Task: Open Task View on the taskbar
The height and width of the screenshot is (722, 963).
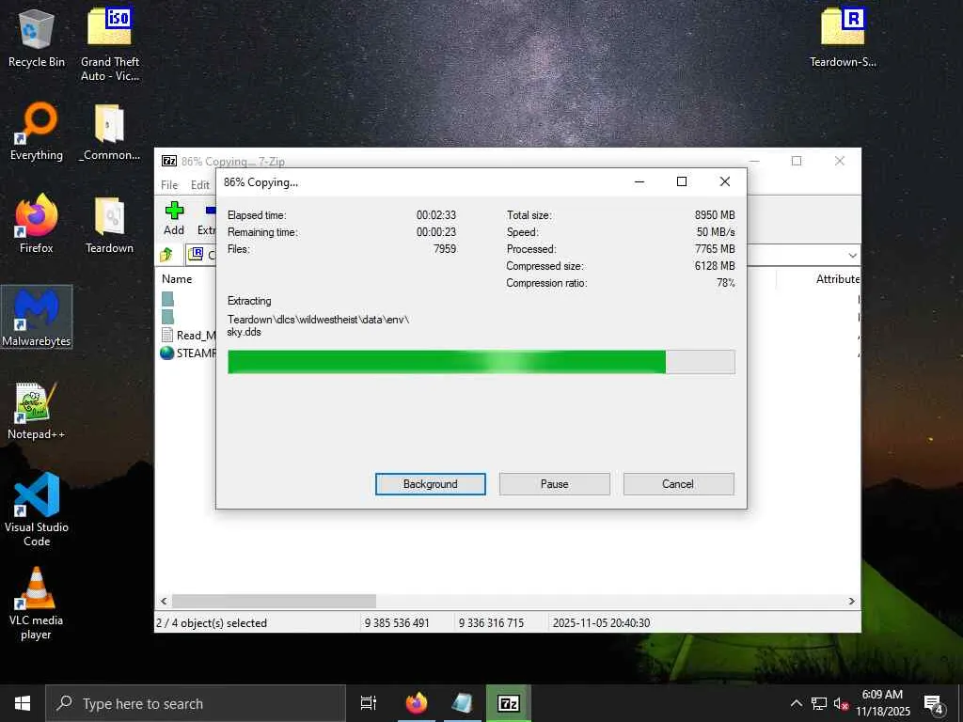Action: click(368, 703)
